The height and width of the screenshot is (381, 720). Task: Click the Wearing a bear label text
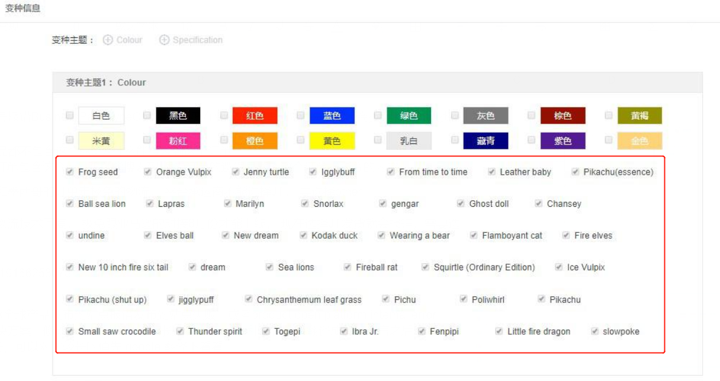coord(420,236)
